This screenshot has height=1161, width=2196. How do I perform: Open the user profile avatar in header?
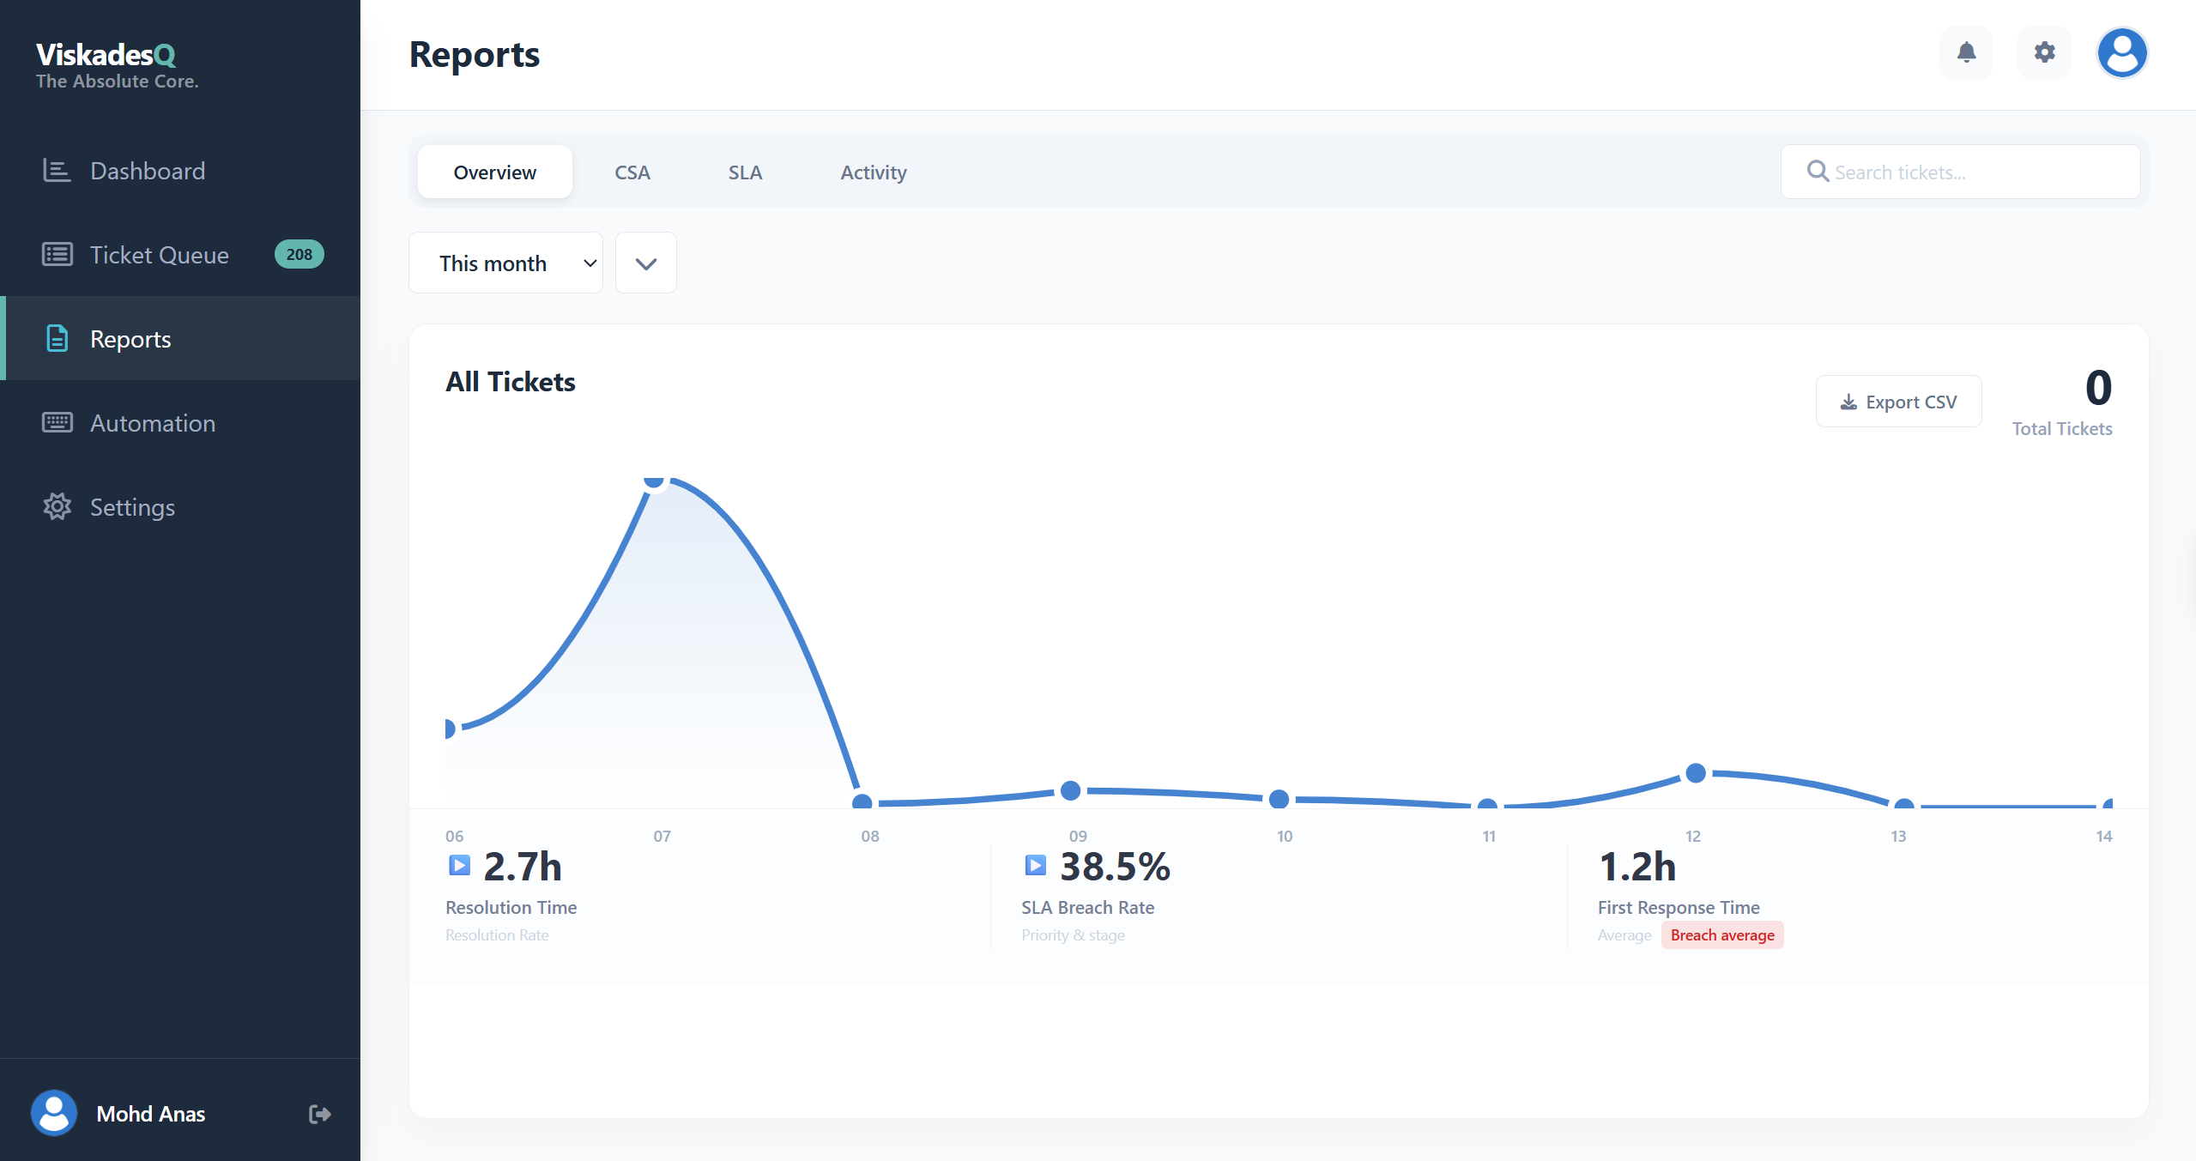click(2121, 53)
